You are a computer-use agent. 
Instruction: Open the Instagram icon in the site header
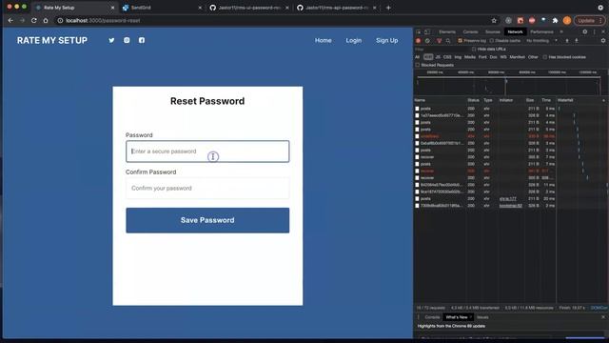click(x=127, y=40)
